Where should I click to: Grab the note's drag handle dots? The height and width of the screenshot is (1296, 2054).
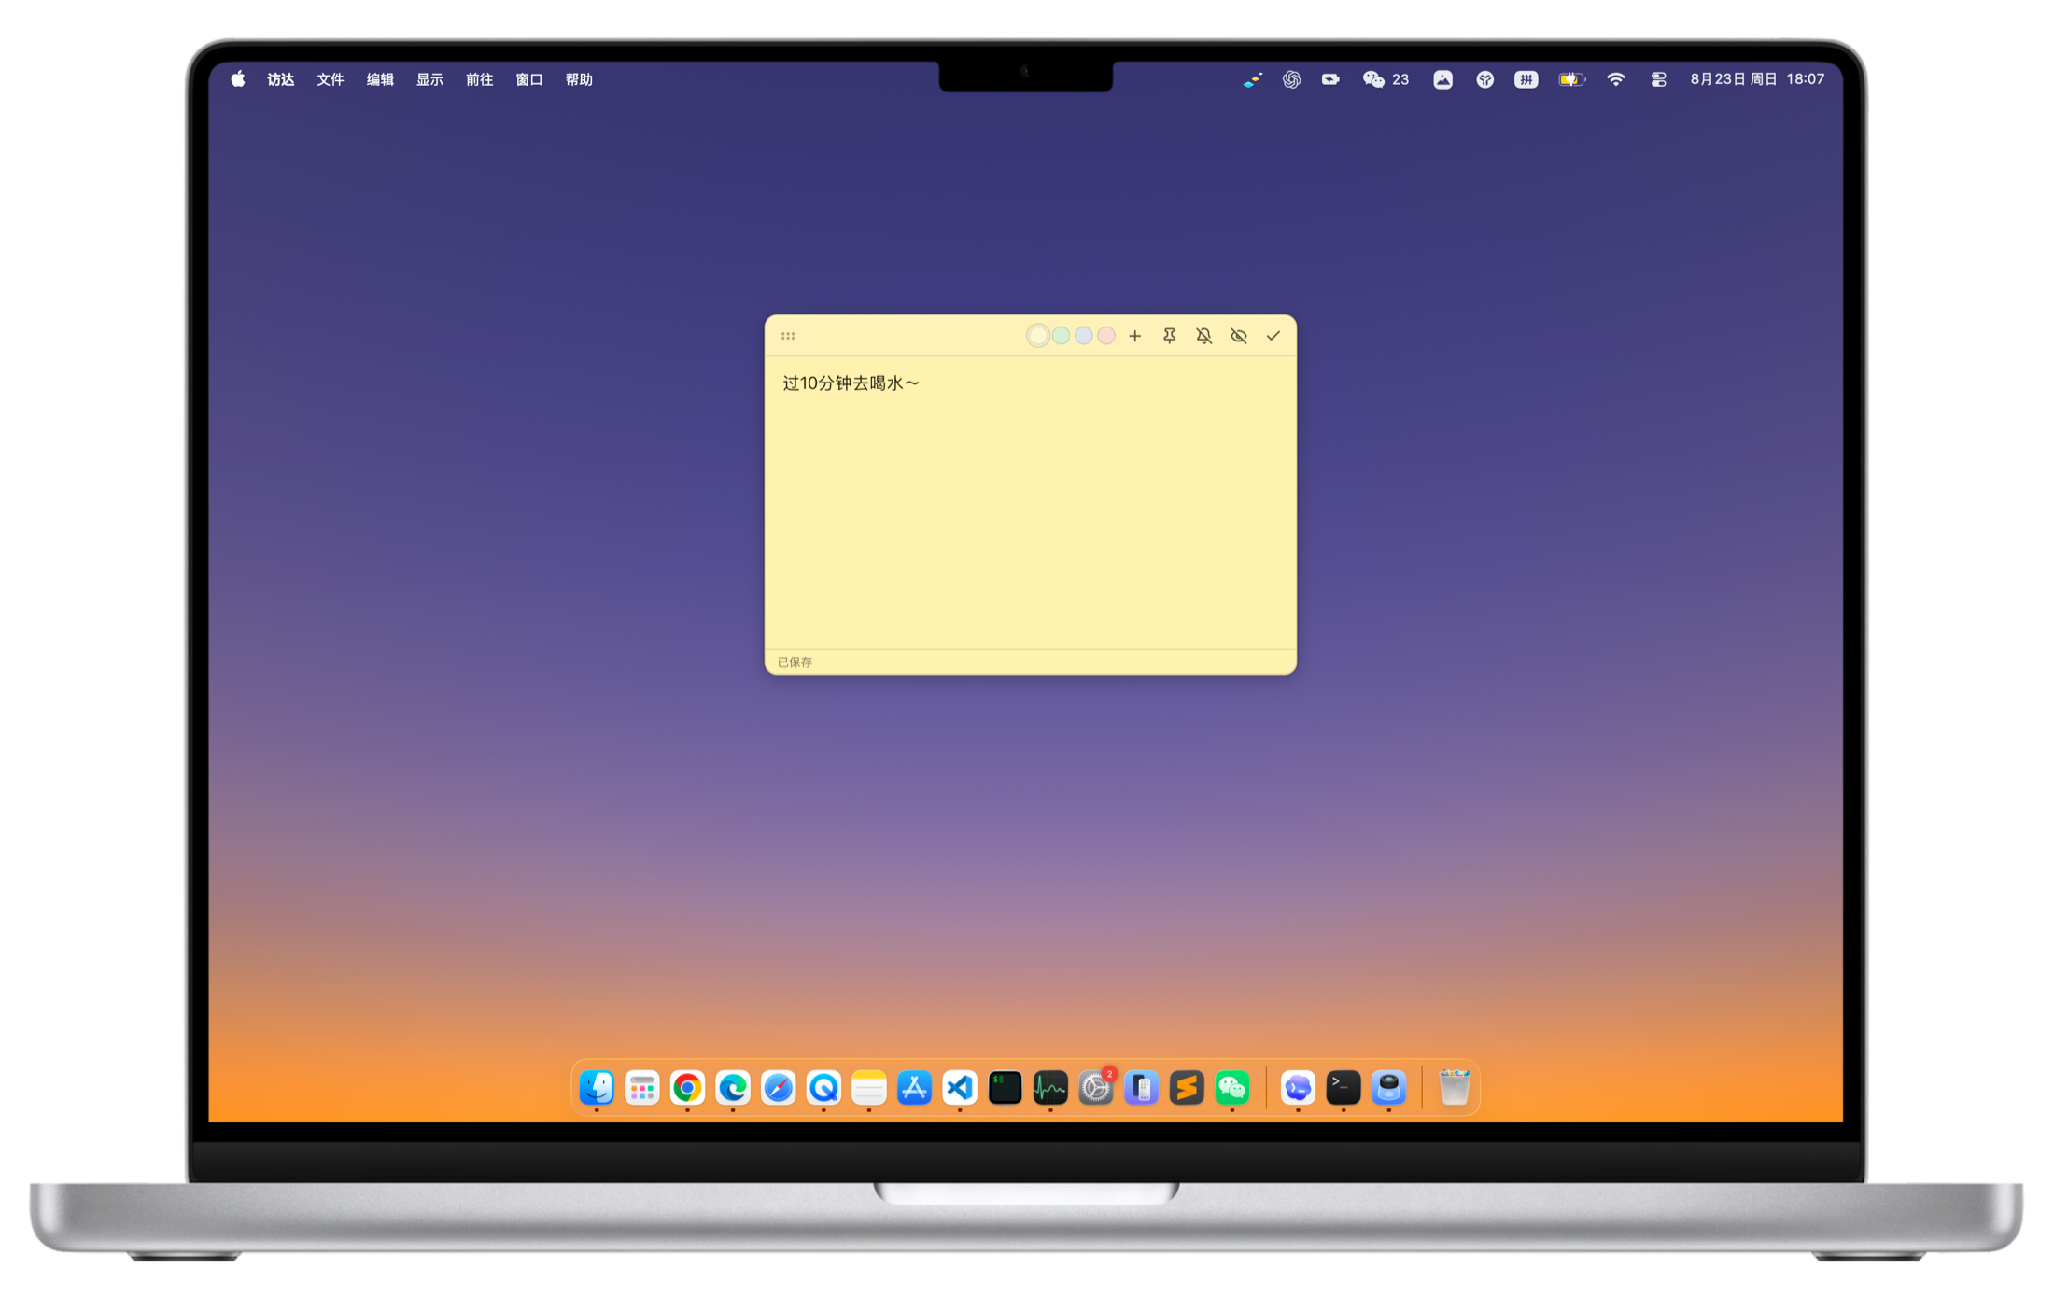click(x=788, y=336)
